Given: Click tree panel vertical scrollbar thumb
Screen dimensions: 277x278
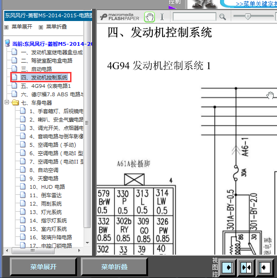Looking at the screenshot, I should click(87, 122).
